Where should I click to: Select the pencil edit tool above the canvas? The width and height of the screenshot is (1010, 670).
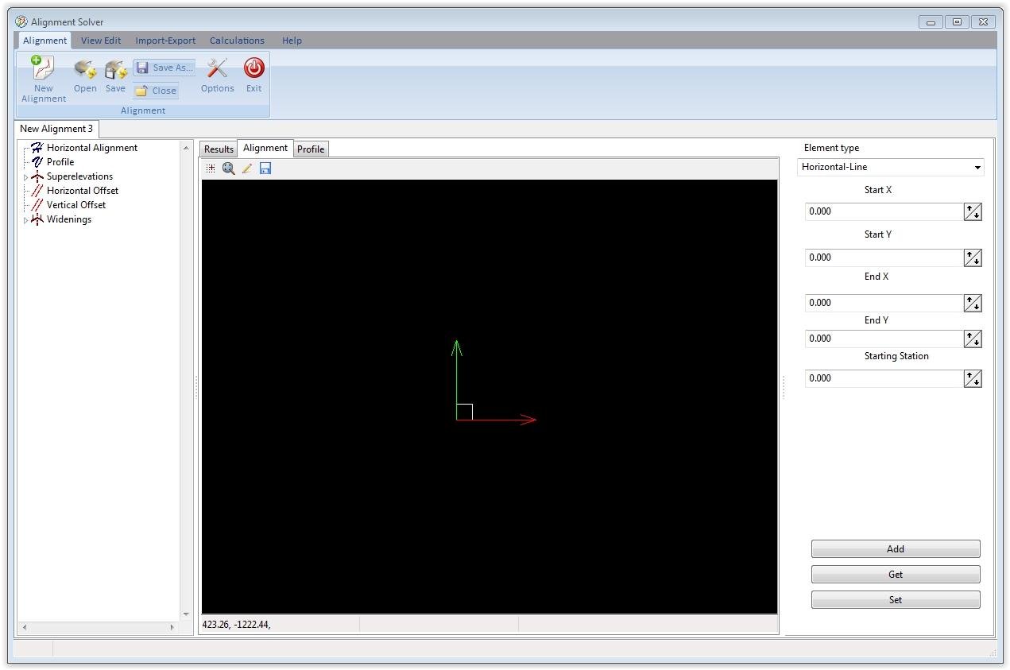coord(247,168)
